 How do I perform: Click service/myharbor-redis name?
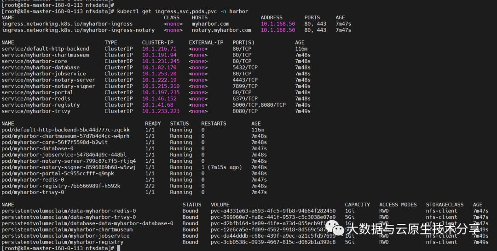pos(36,98)
